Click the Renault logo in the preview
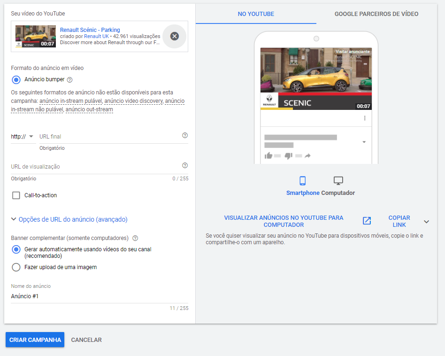Screen dimensions: 445x356 pyautogui.click(x=269, y=101)
